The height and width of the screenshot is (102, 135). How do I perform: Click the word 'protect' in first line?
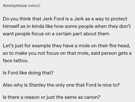(x=119, y=19)
